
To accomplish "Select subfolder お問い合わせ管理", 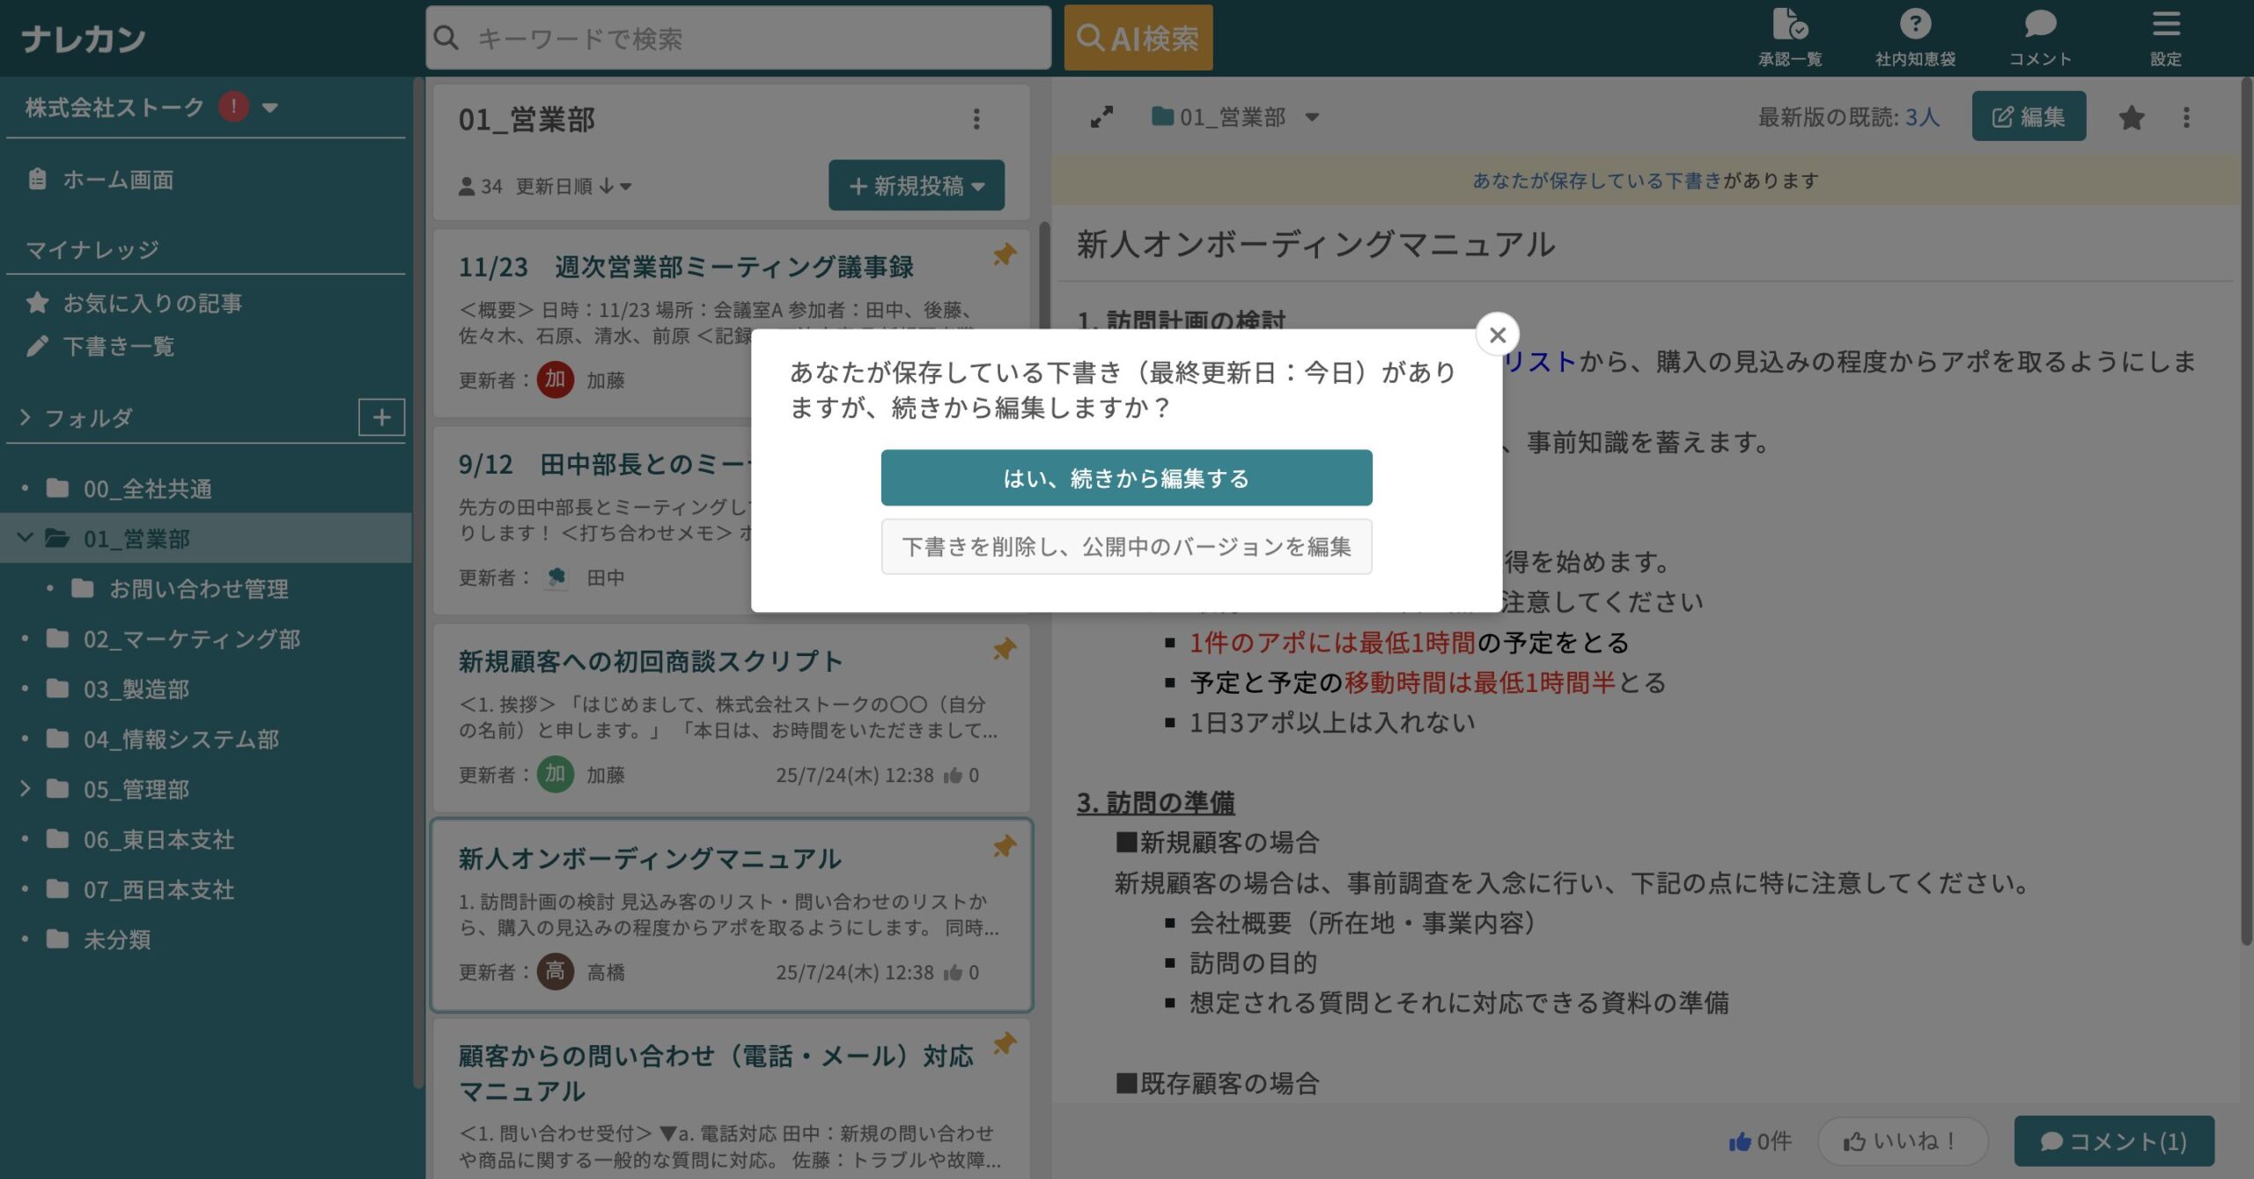I will [199, 588].
